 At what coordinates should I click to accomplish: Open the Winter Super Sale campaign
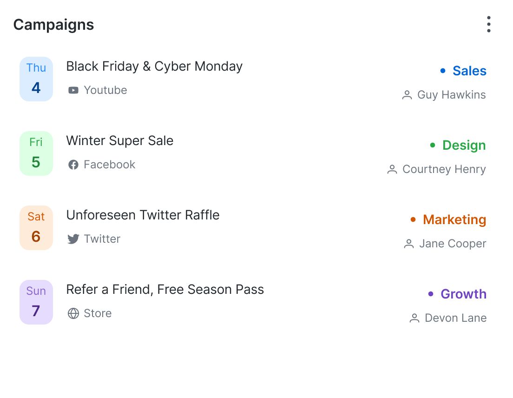pyautogui.click(x=120, y=141)
